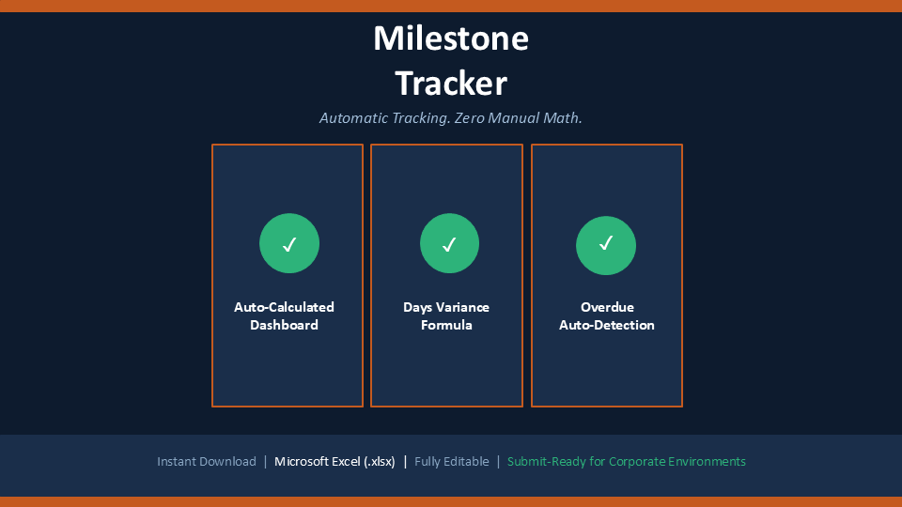Click the green checkmark above Overdue Auto-Detection
The image size is (902, 507).
(x=606, y=245)
